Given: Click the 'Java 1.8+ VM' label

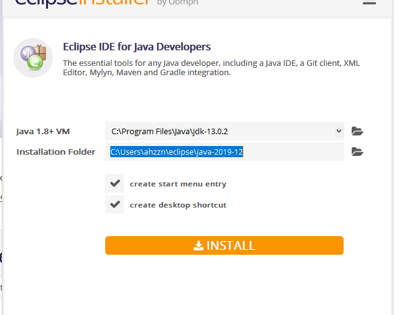Looking at the screenshot, I should point(43,131).
